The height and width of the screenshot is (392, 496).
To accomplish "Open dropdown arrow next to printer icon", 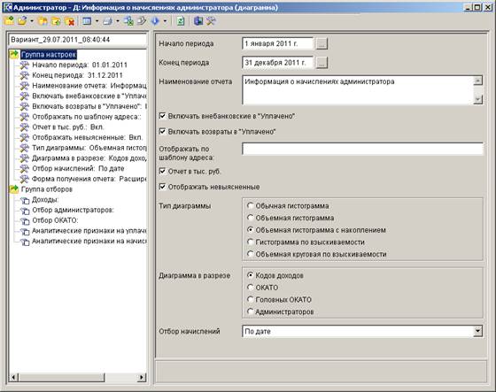I will [x=118, y=21].
